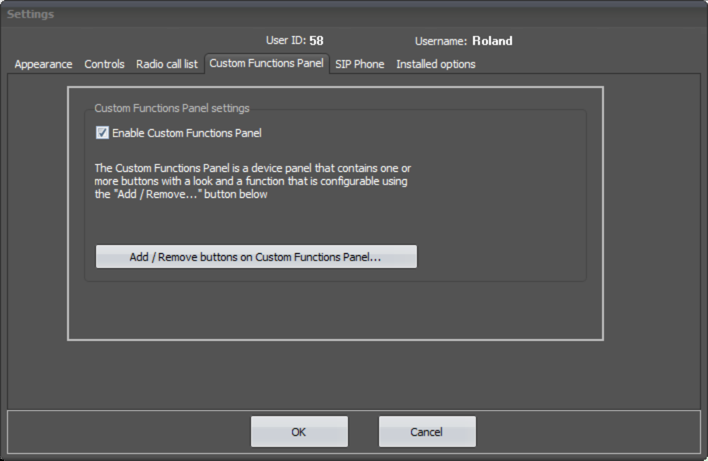Click the panel description paragraph text
Screen dimensions: 708x461
253,181
